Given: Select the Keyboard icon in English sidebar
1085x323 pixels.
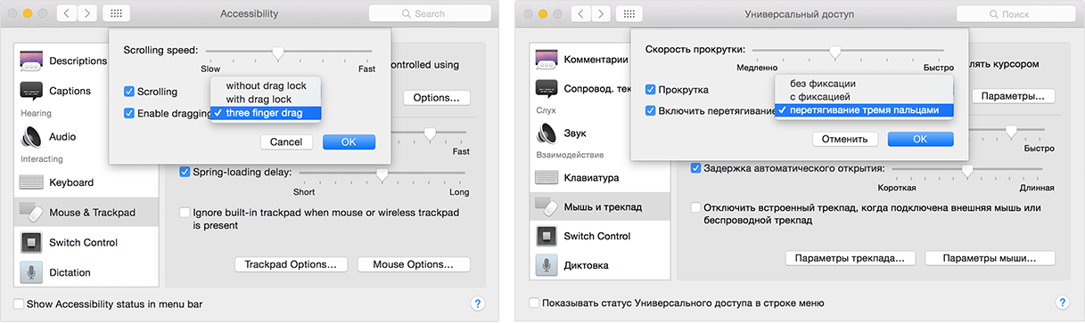Looking at the screenshot, I should coord(31,182).
